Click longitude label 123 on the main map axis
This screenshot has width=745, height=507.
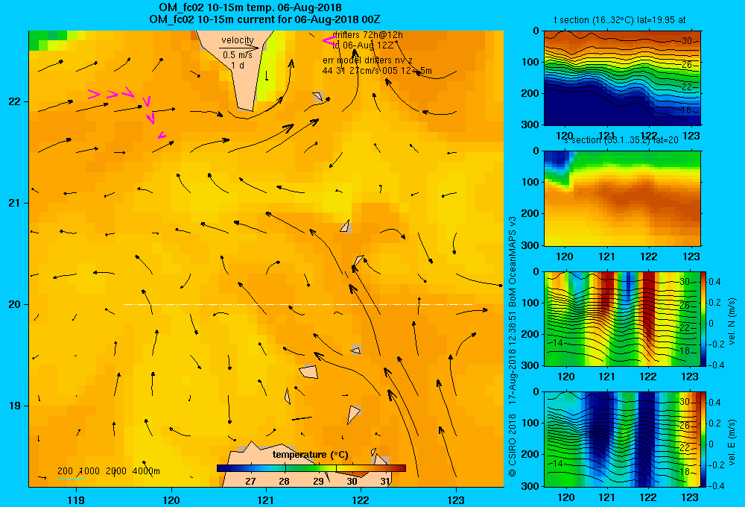(456, 500)
